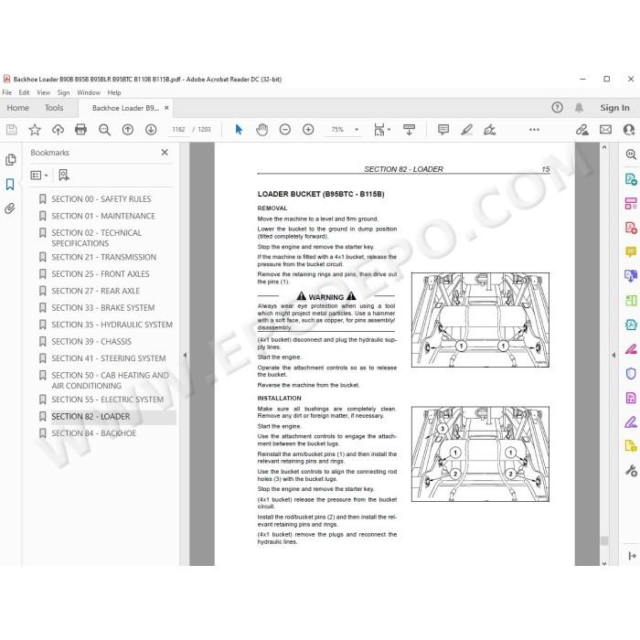
Task: Click the 75% zoom value field
Action: pyautogui.click(x=337, y=130)
